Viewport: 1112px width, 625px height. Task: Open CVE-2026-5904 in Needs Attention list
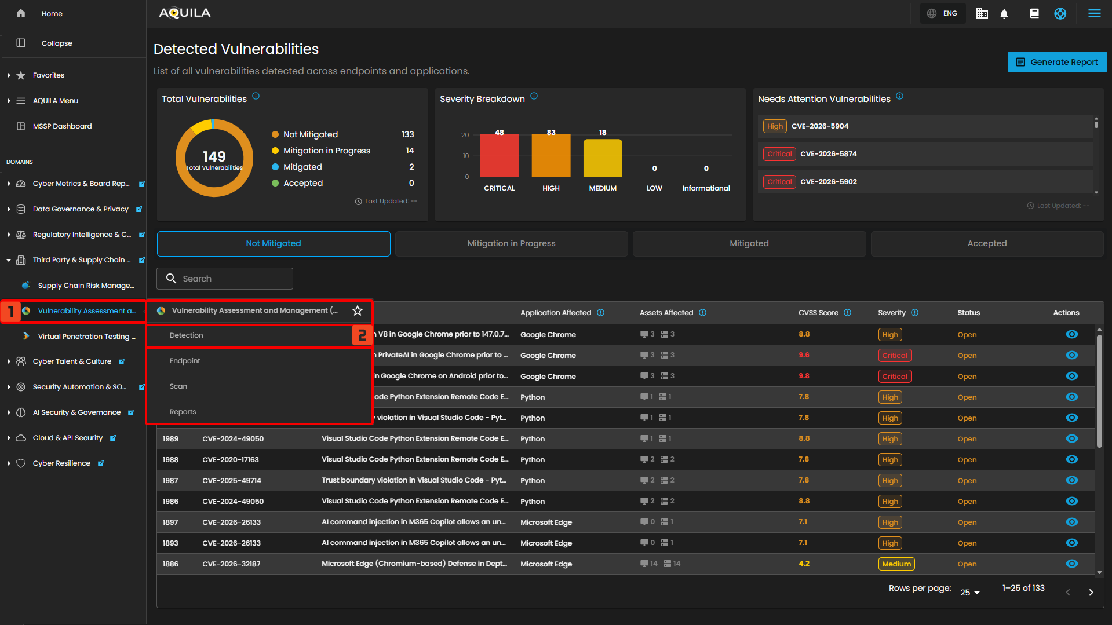[x=925, y=126]
